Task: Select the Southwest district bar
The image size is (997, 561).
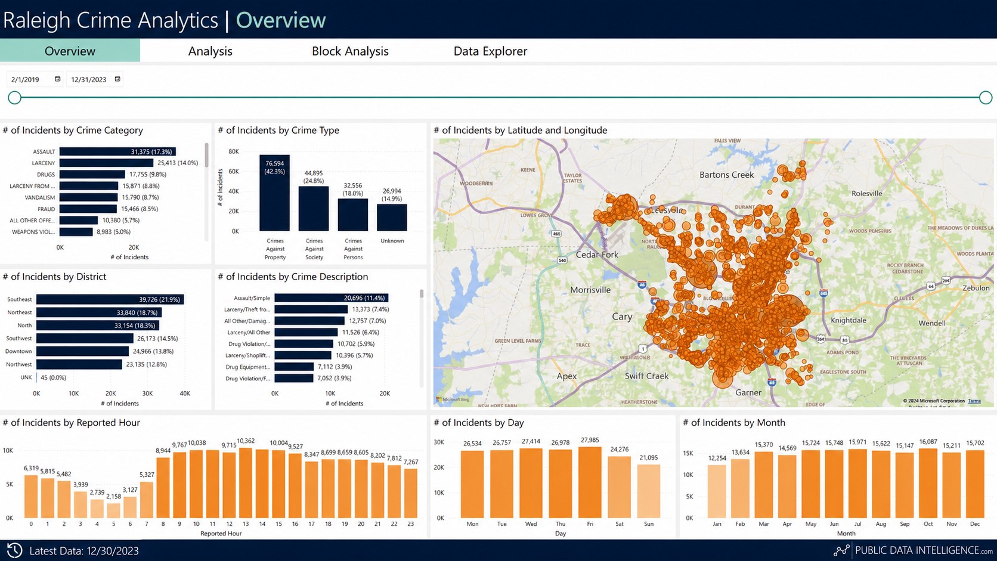Action: click(x=85, y=338)
